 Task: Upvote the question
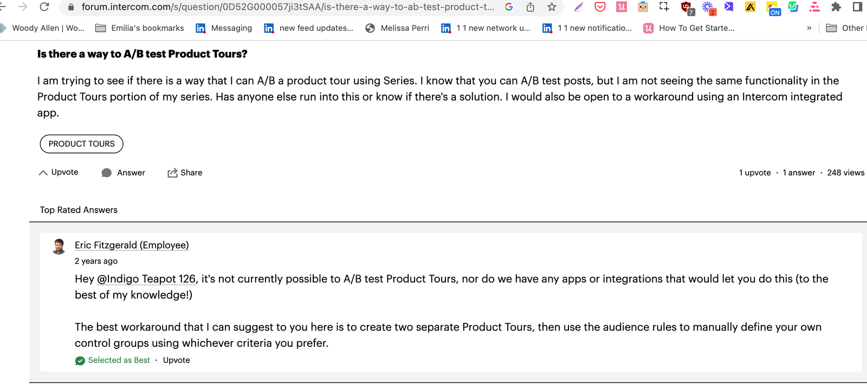pos(59,173)
